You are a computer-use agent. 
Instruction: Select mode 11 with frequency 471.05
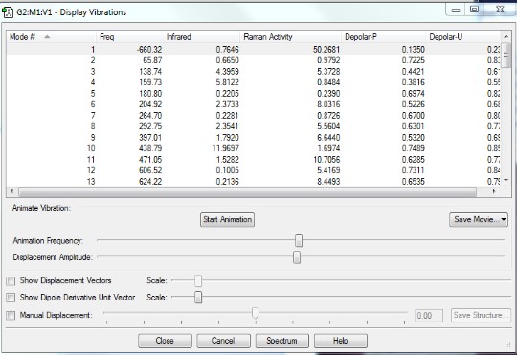coord(253,160)
